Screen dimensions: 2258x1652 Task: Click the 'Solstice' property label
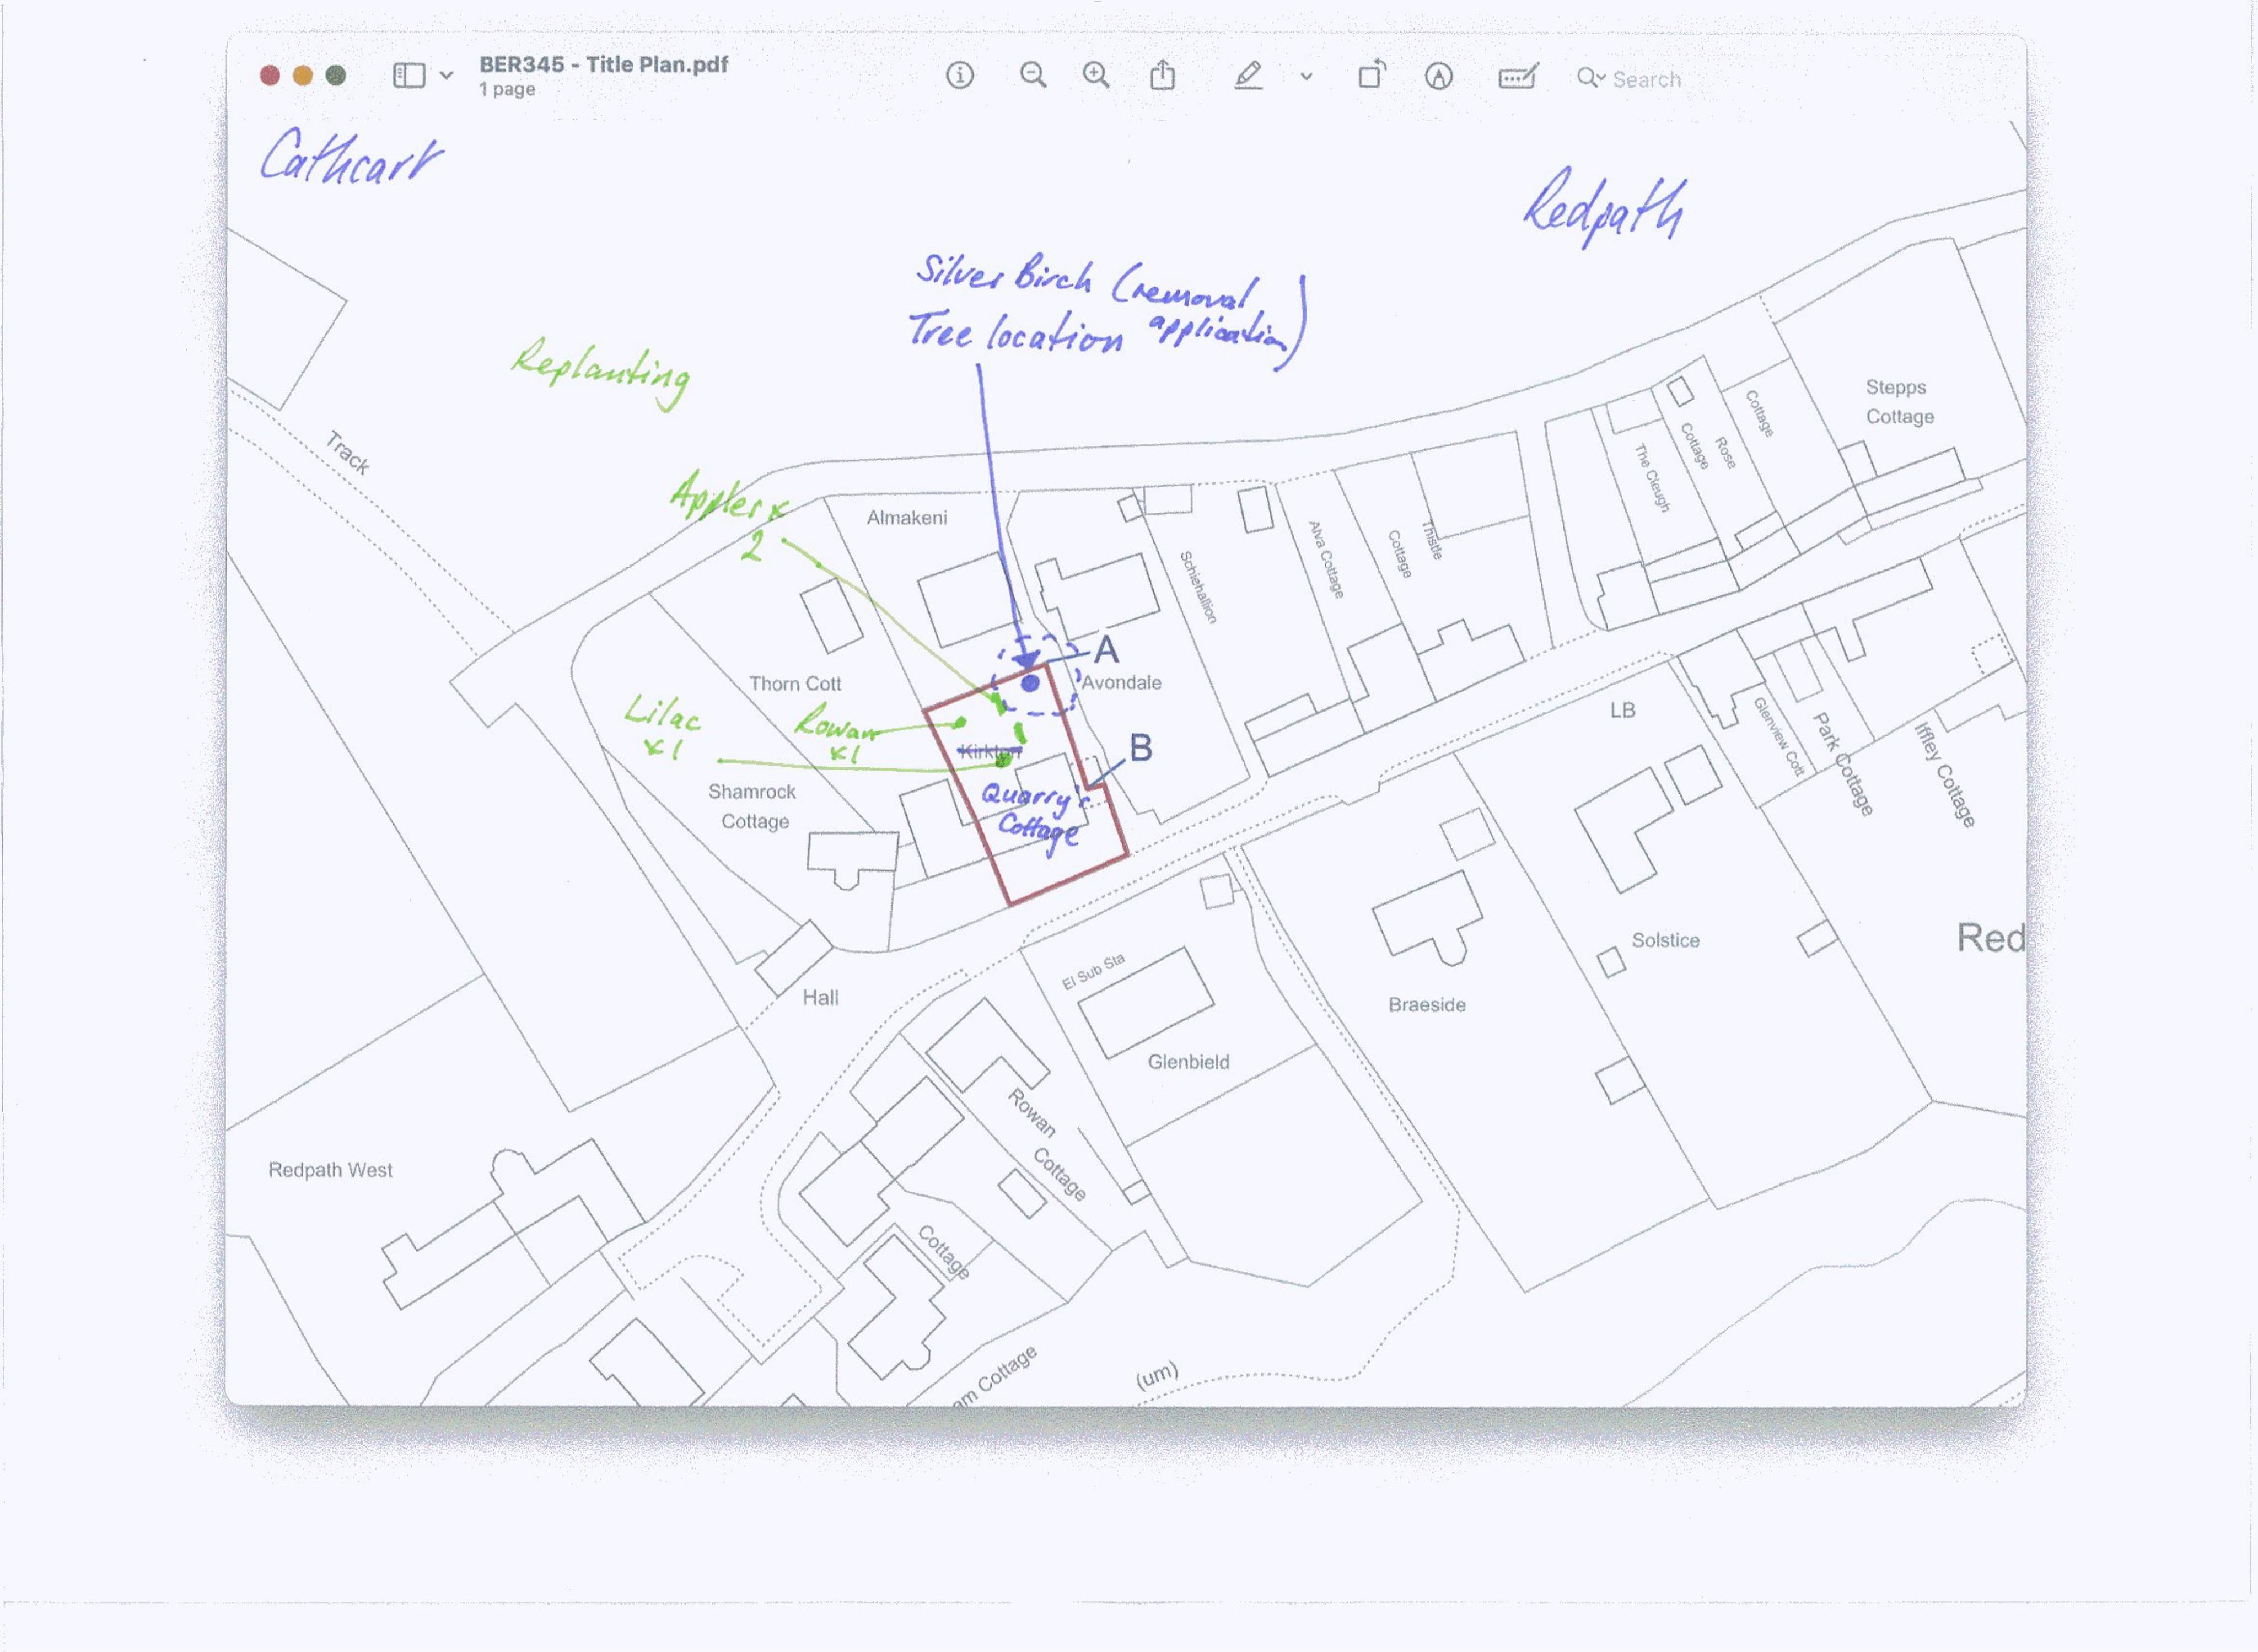point(1665,940)
